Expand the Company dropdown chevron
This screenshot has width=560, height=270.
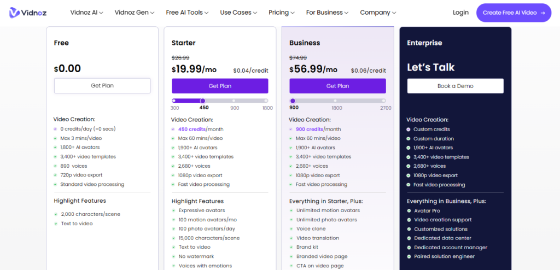click(x=394, y=13)
